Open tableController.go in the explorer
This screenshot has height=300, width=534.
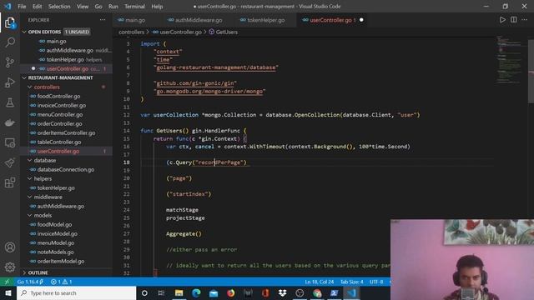pos(59,142)
